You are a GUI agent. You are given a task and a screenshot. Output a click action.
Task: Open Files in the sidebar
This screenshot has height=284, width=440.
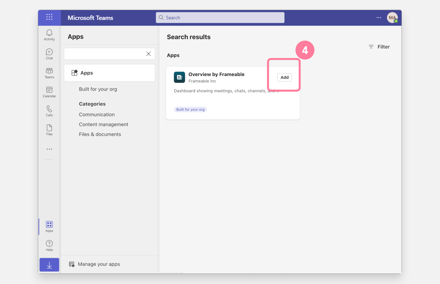point(49,130)
